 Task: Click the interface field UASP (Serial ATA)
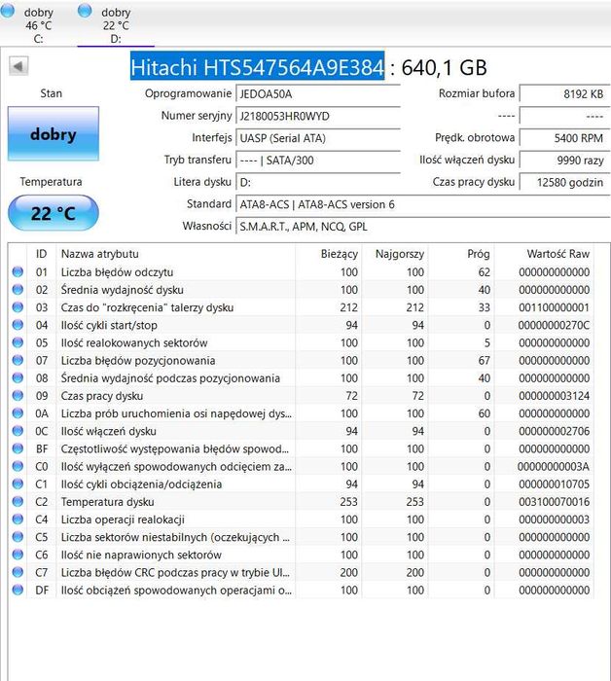317,138
